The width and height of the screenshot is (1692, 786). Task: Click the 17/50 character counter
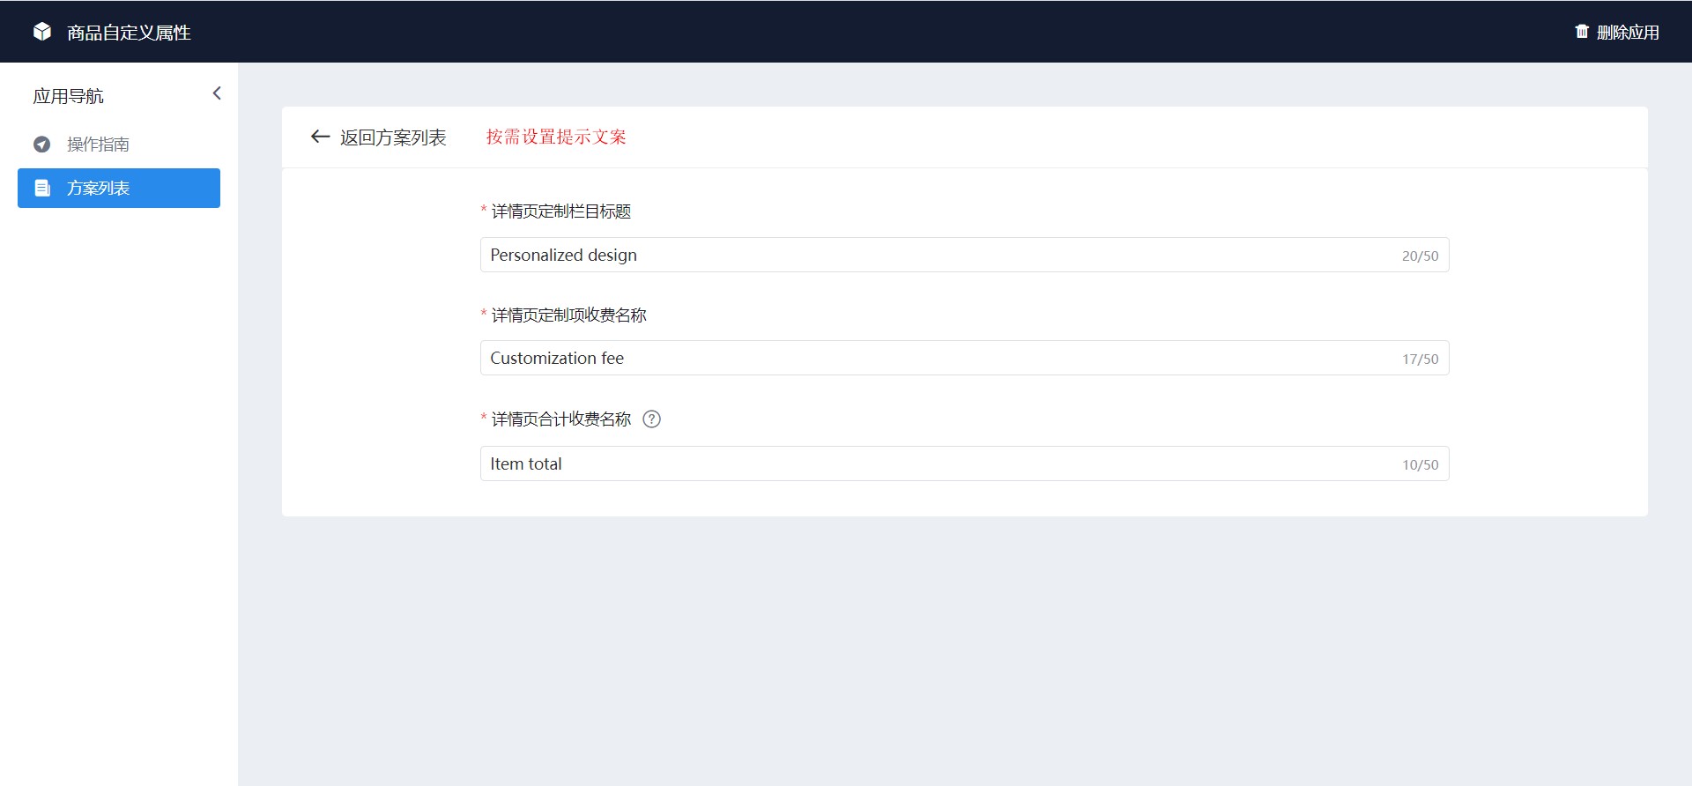[1420, 359]
